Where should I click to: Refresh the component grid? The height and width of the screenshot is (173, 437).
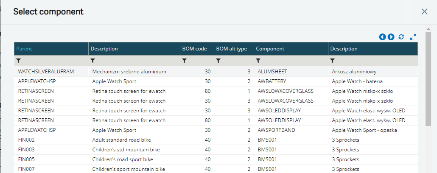click(401, 37)
